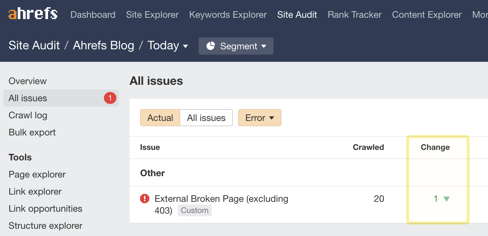Viewport: 488px width, 236px height.
Task: Open Structure explorer tool
Action: tap(46, 225)
